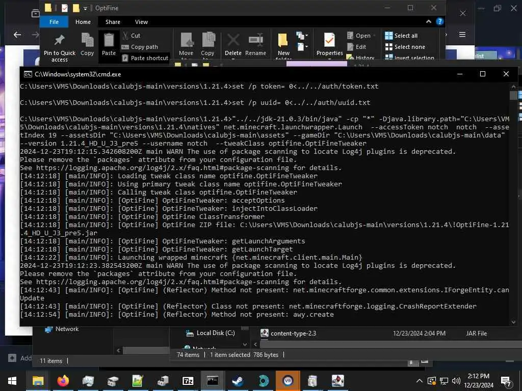Select Cut in the Explorer ribbon
The width and height of the screenshot is (522, 391).
click(132, 36)
